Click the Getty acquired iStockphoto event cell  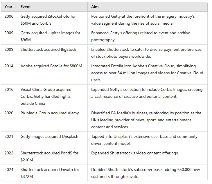pyautogui.click(x=48, y=20)
